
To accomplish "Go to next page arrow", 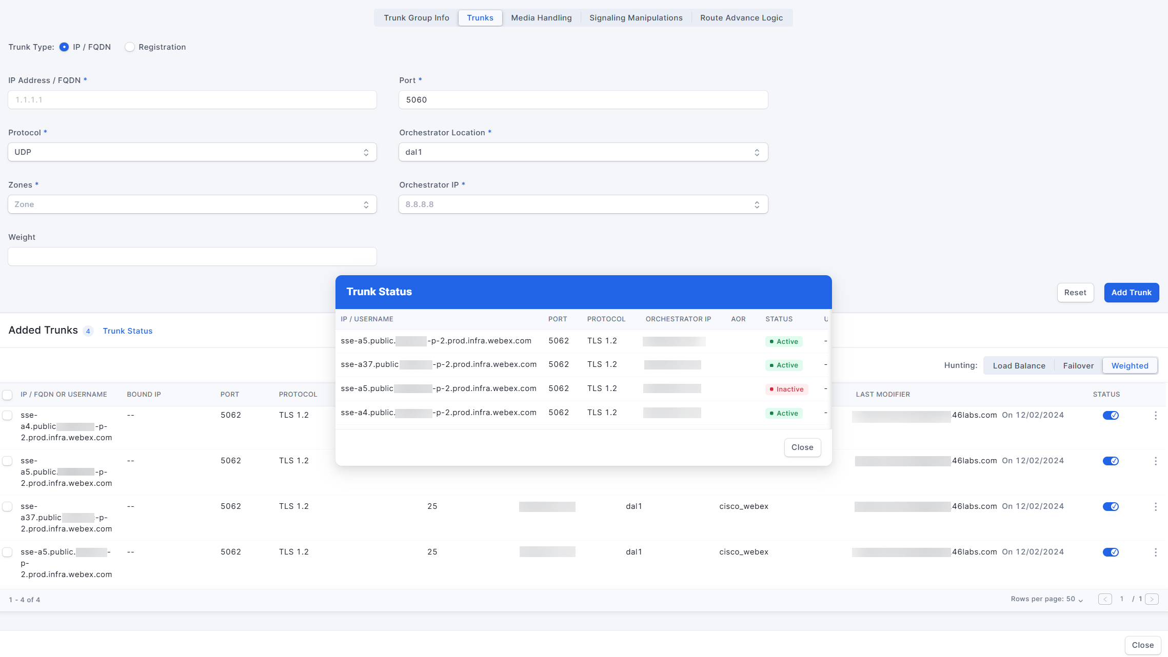I will [x=1152, y=599].
